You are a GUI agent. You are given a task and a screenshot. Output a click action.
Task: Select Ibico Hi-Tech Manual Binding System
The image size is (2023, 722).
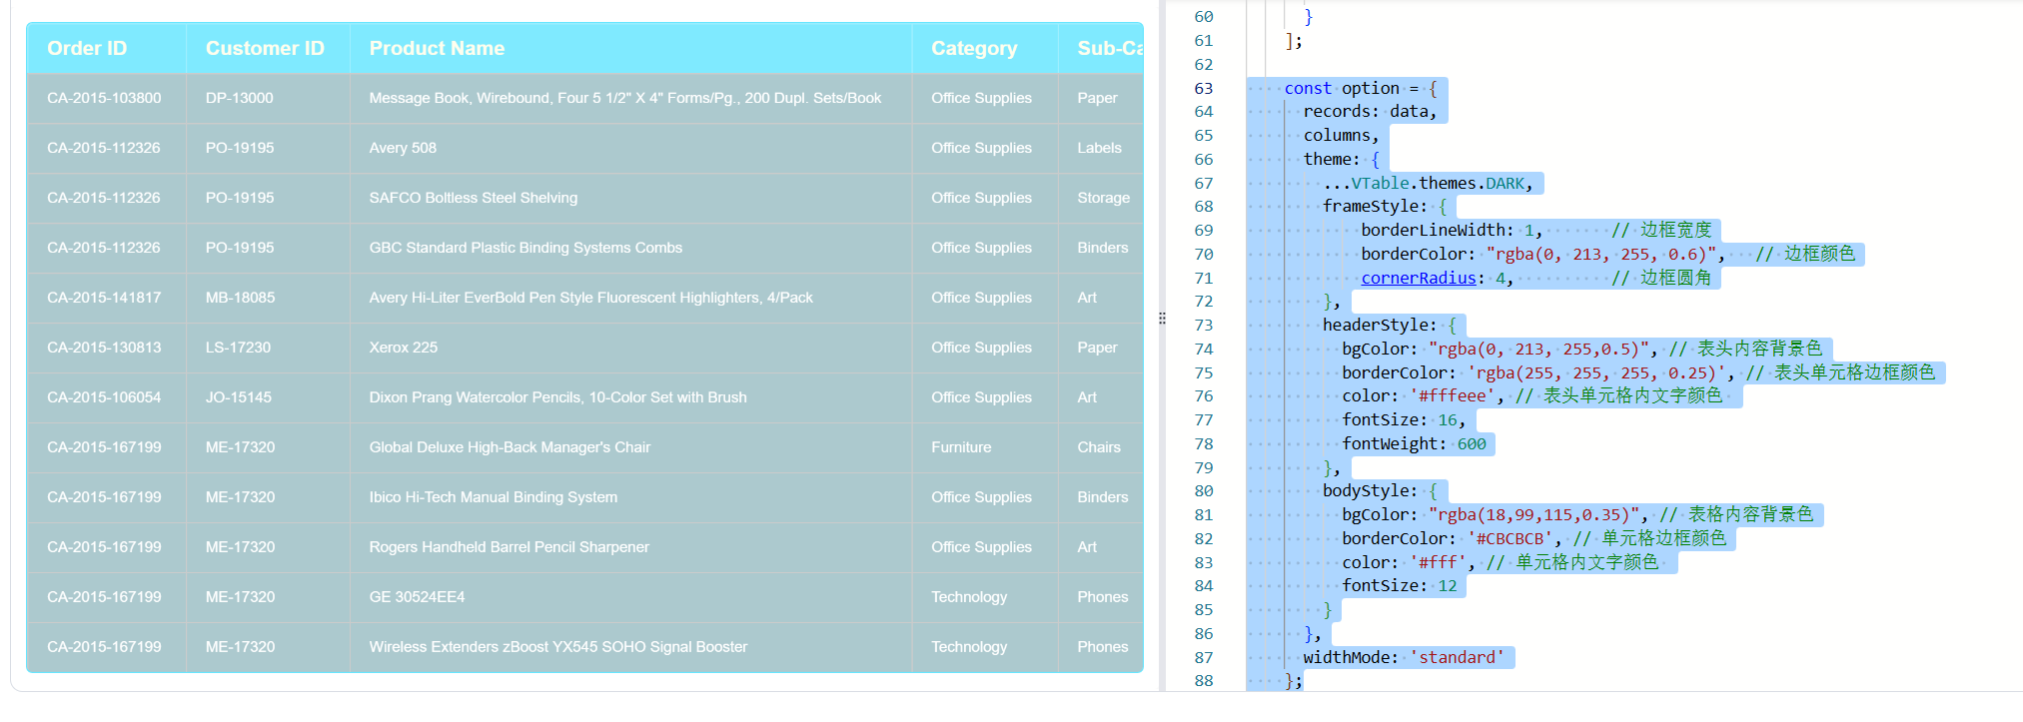tap(630, 497)
